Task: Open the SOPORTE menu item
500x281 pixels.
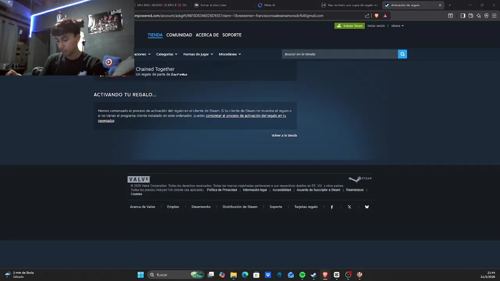Action: pyautogui.click(x=232, y=35)
